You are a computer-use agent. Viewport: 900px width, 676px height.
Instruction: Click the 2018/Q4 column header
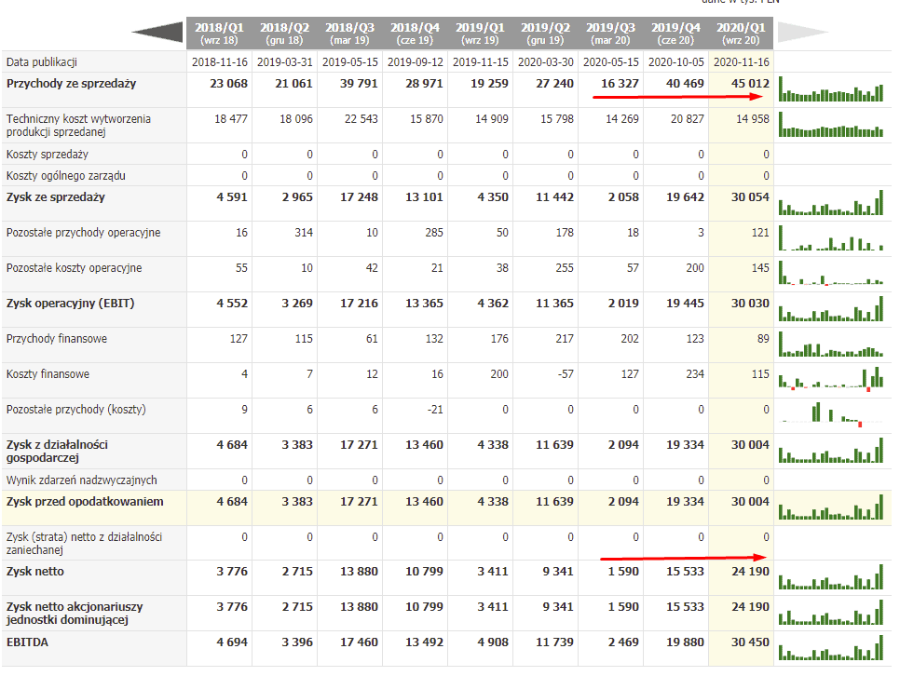415,34
